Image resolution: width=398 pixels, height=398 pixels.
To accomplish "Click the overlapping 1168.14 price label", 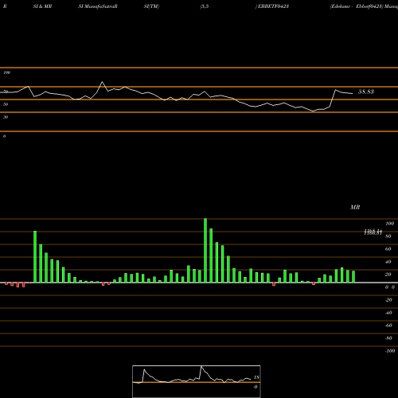I will point(373,231).
